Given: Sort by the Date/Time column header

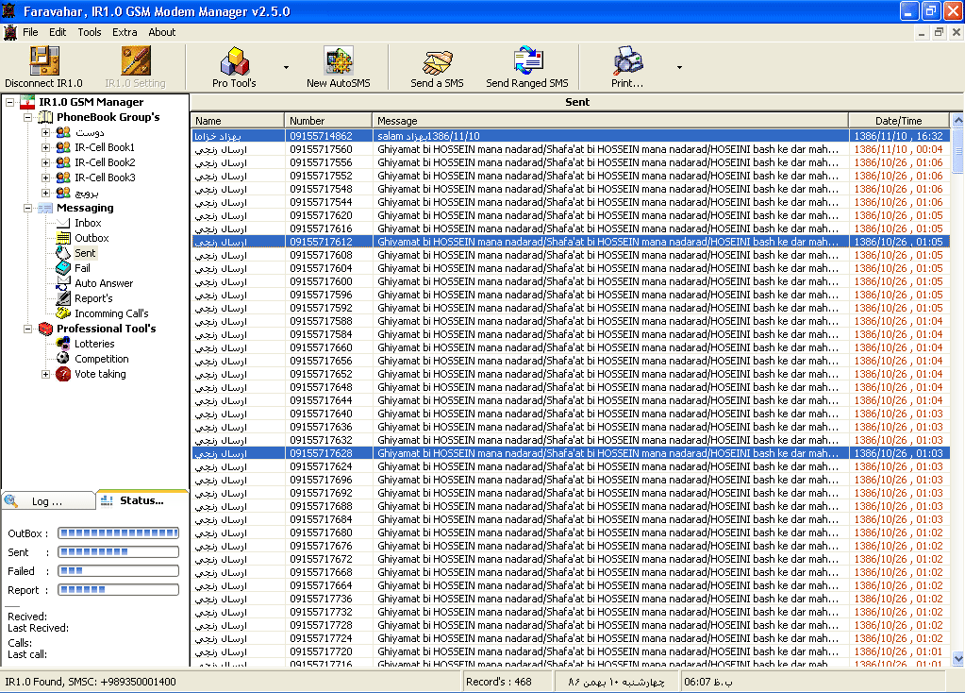Looking at the screenshot, I should pos(899,121).
